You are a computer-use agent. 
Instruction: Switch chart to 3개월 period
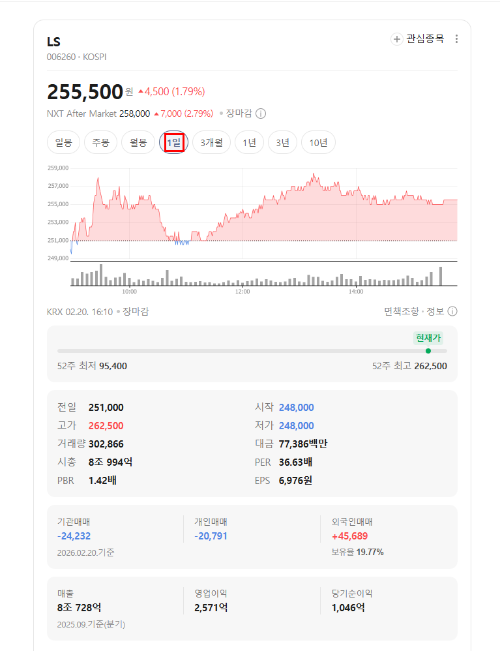[212, 142]
